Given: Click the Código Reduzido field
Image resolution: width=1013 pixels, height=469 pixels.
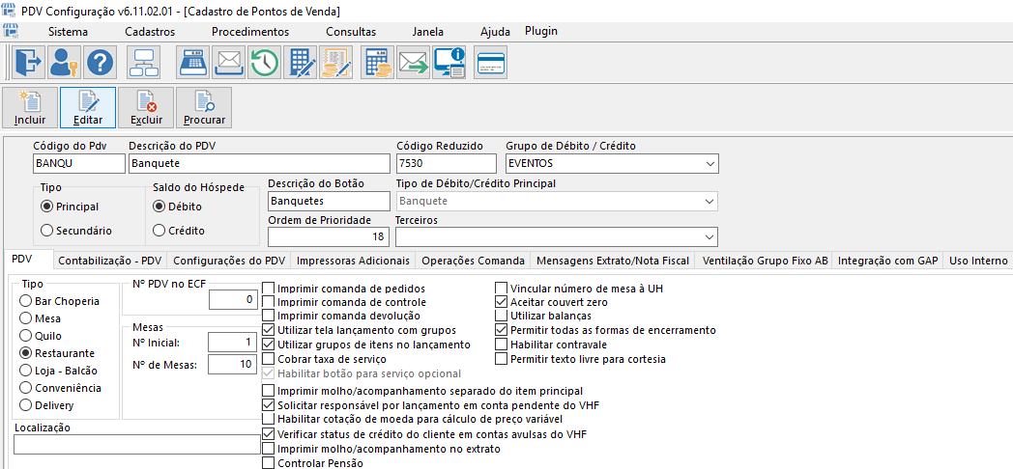Looking at the screenshot, I should pyautogui.click(x=446, y=163).
